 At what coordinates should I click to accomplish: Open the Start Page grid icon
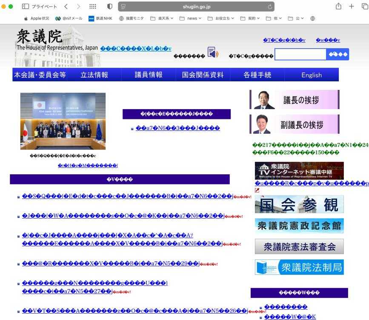coord(92,6)
